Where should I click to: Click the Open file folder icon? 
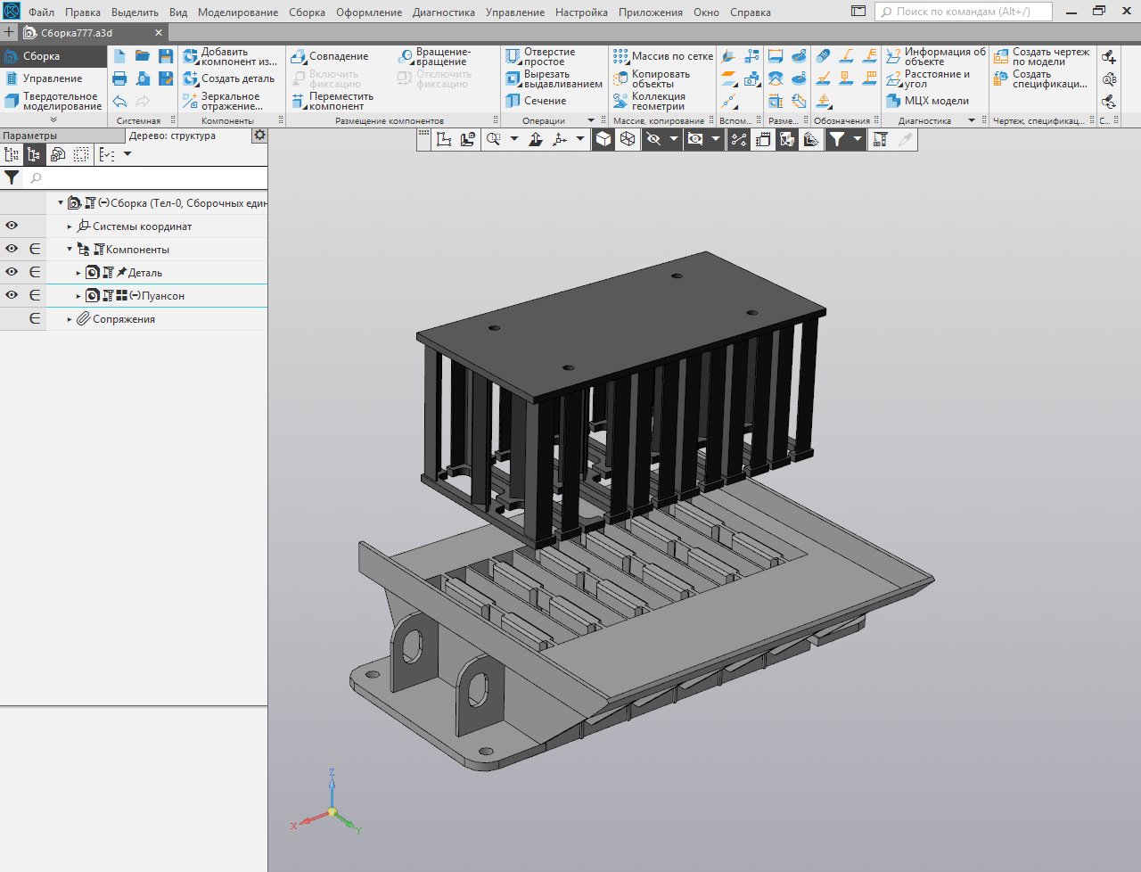pyautogui.click(x=143, y=56)
